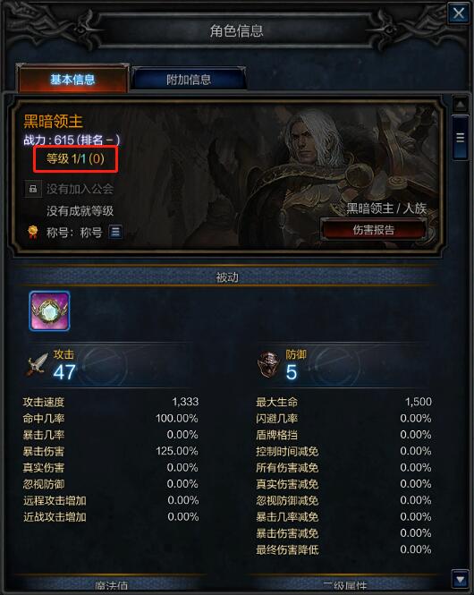Switch to the 基本信息 tab
This screenshot has height=595, width=474.
coord(72,79)
